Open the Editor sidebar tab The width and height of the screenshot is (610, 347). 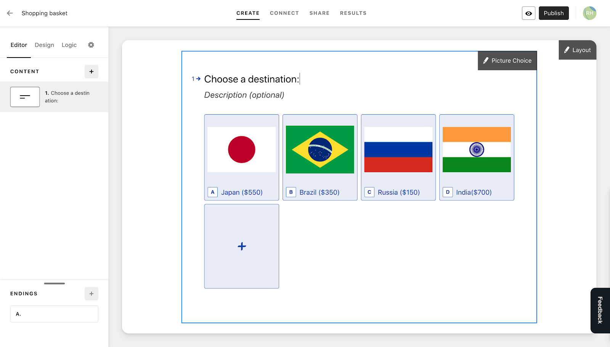tap(19, 45)
